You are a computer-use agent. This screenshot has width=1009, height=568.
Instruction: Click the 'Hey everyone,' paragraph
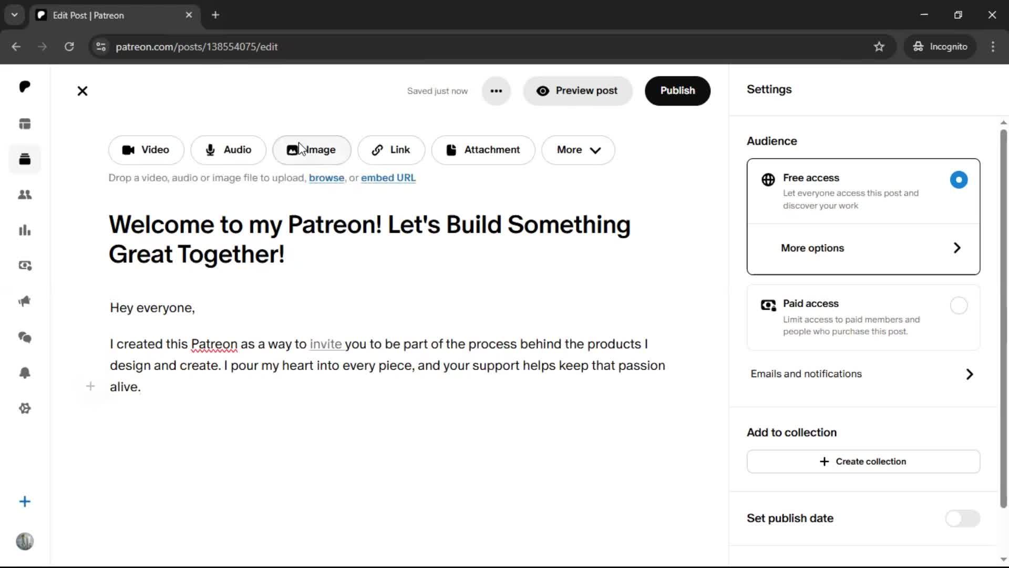[x=152, y=308]
